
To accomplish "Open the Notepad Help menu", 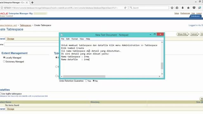I will [88, 39].
